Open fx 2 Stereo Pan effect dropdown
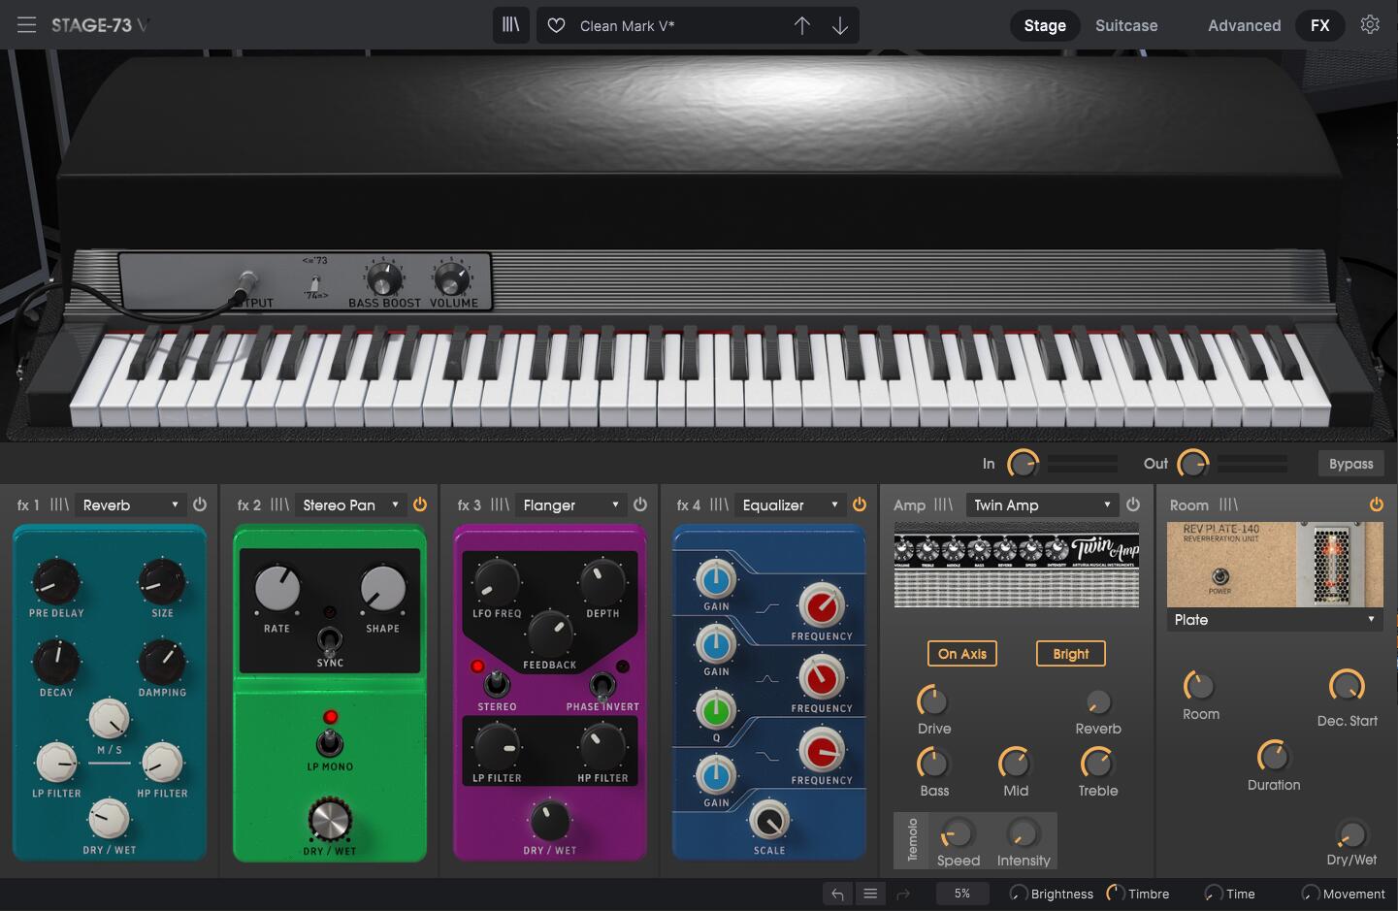 click(350, 504)
